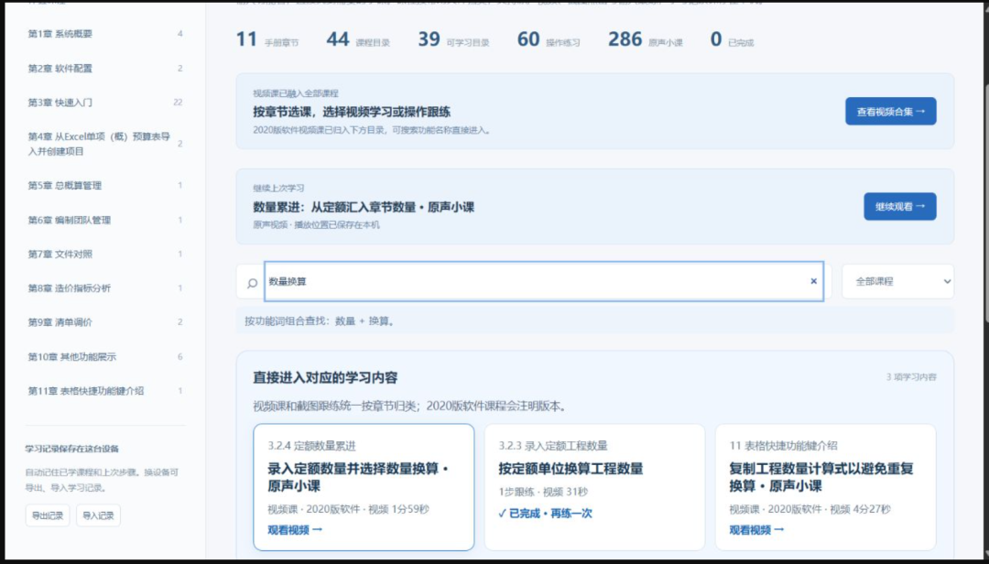Open chapter 第11章 表格快捷功能键介绍
The height and width of the screenshot is (564, 989).
point(104,391)
